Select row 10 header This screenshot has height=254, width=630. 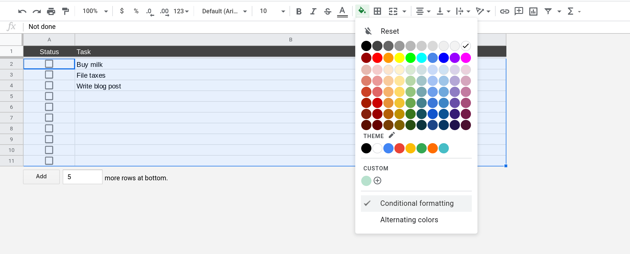coord(11,150)
